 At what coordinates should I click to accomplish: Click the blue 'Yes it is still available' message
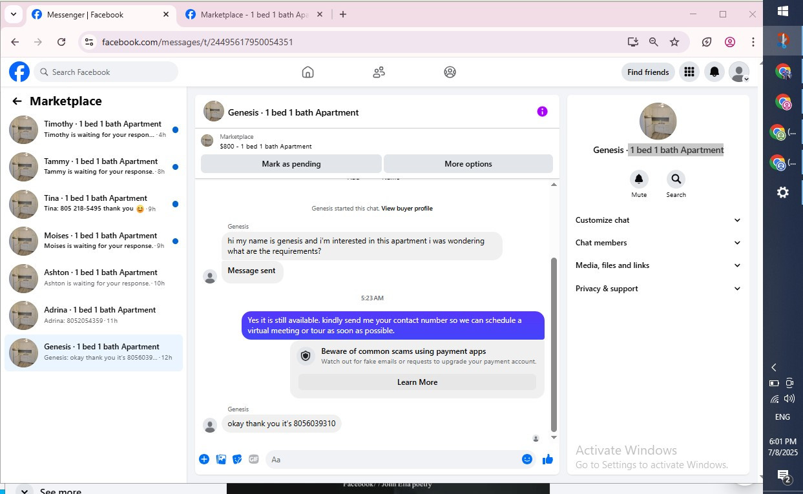tap(393, 325)
